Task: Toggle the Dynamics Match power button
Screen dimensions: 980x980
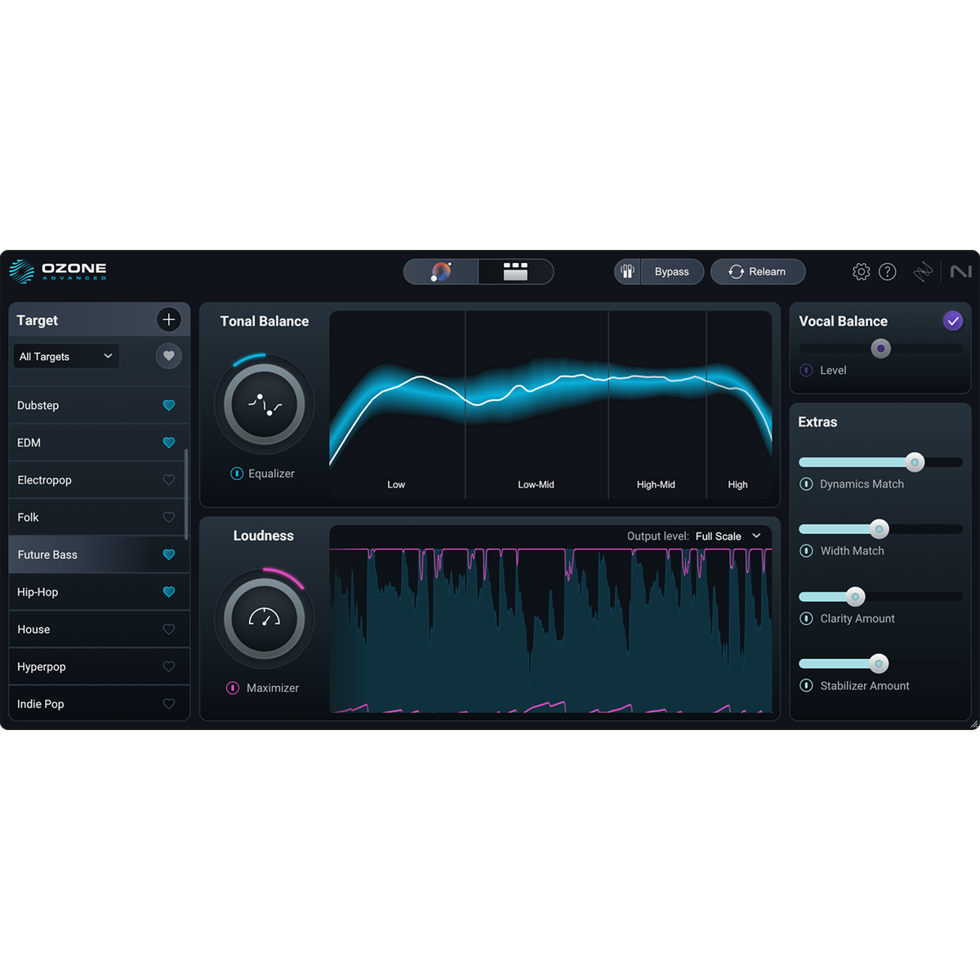Action: [x=806, y=484]
